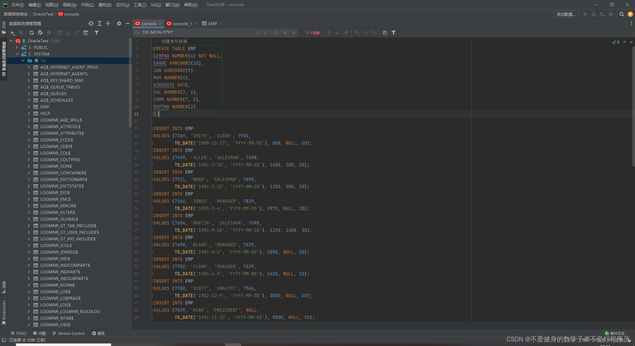Hide the database explorer panel (minus icon)
The height and width of the screenshot is (346, 635).
pos(127,23)
